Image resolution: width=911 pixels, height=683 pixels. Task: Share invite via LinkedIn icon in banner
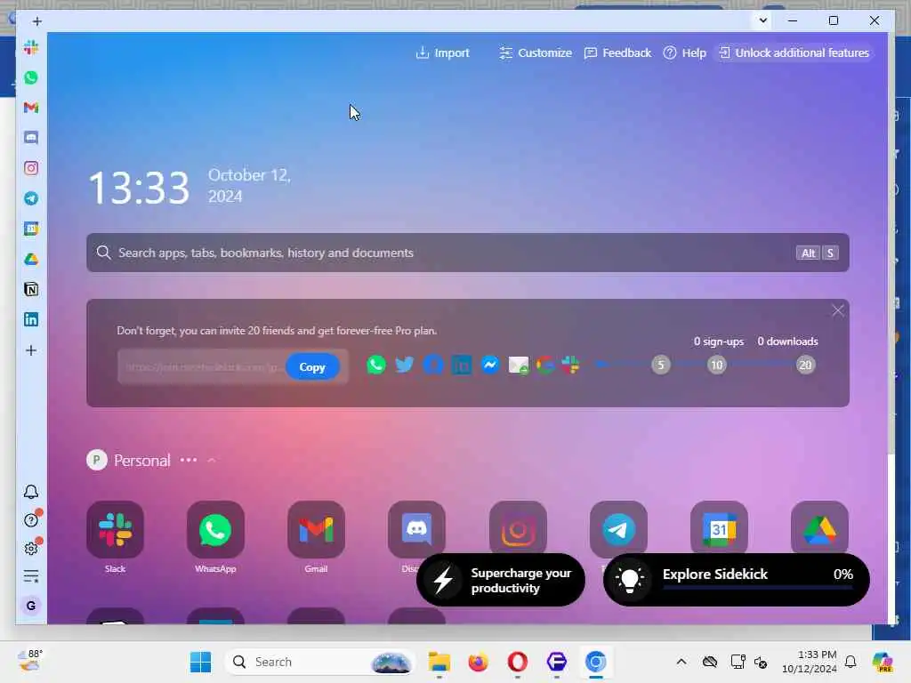(462, 366)
